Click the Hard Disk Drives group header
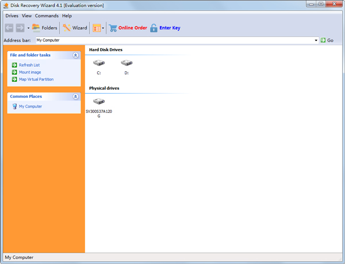345x264 pixels. coord(106,49)
